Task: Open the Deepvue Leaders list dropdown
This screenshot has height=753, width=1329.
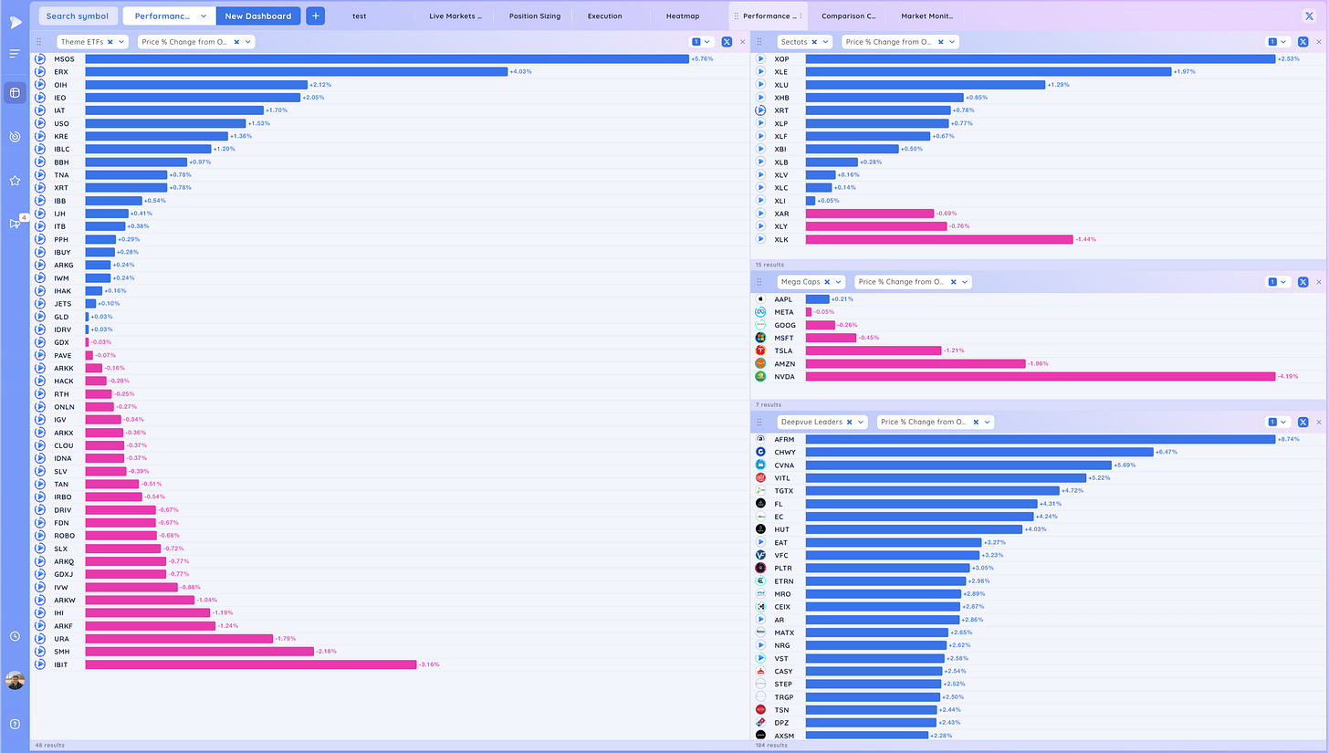Action: coord(861,422)
